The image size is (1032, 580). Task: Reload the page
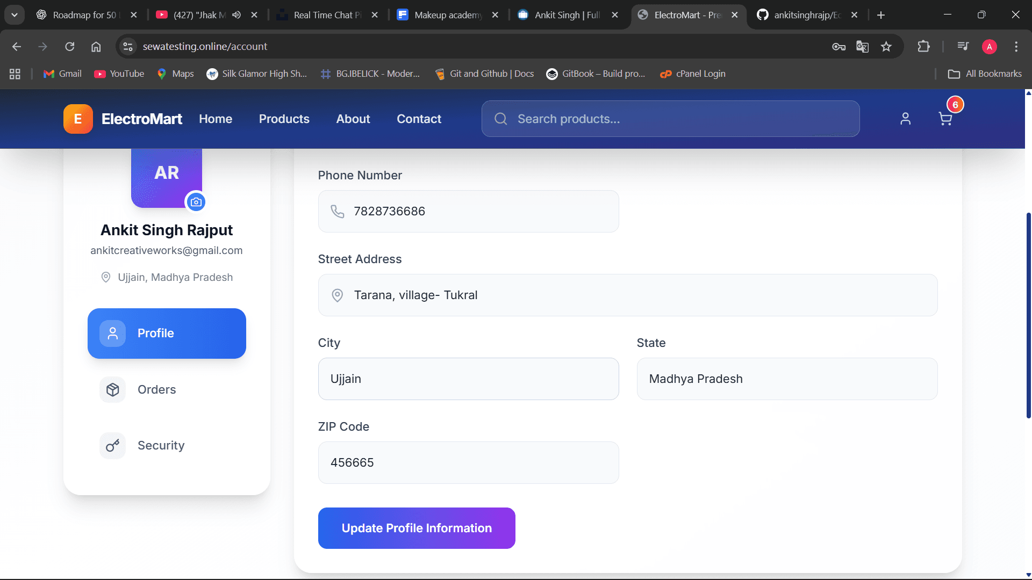coord(70,47)
